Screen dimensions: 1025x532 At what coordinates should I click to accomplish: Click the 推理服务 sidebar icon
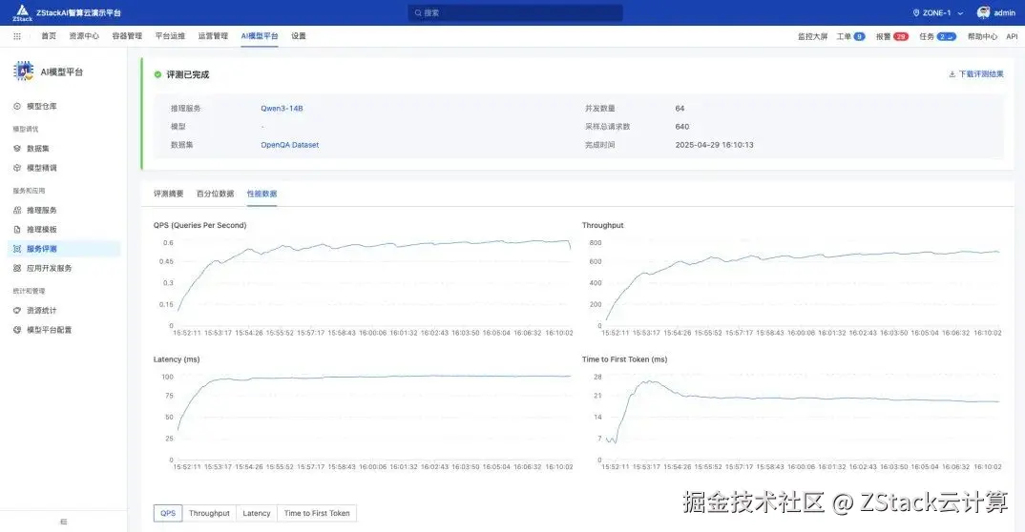coord(17,210)
